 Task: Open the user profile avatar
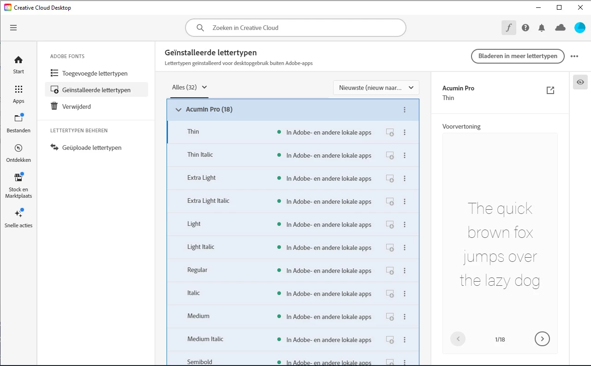(x=580, y=28)
